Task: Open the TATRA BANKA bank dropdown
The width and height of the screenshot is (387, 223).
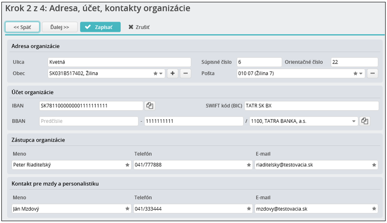Action: [x=354, y=121]
